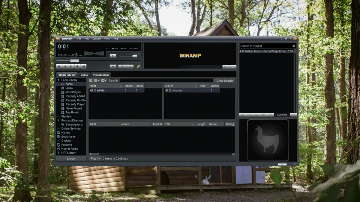Screen dimensions: 360x202
Task: Pause the current track
Action: tap(71, 66)
